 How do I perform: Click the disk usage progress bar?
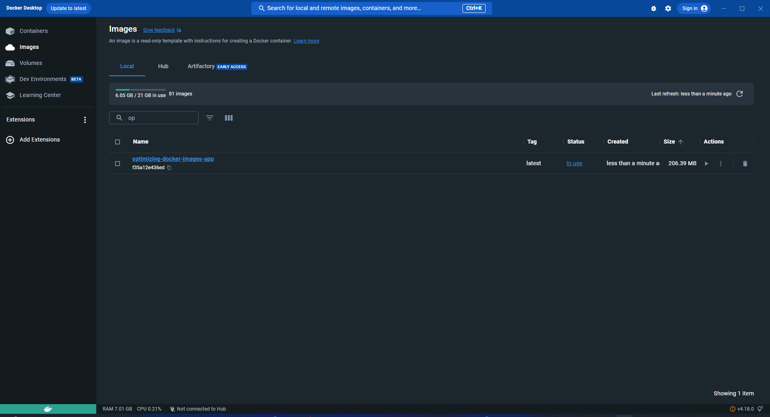point(140,90)
